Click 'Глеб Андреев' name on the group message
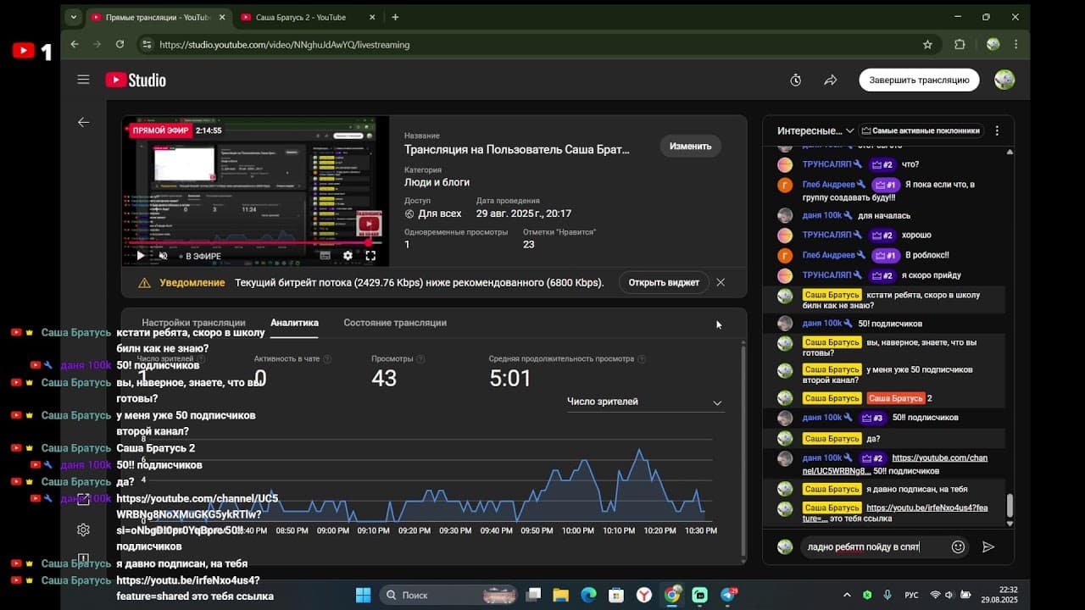 coord(828,185)
